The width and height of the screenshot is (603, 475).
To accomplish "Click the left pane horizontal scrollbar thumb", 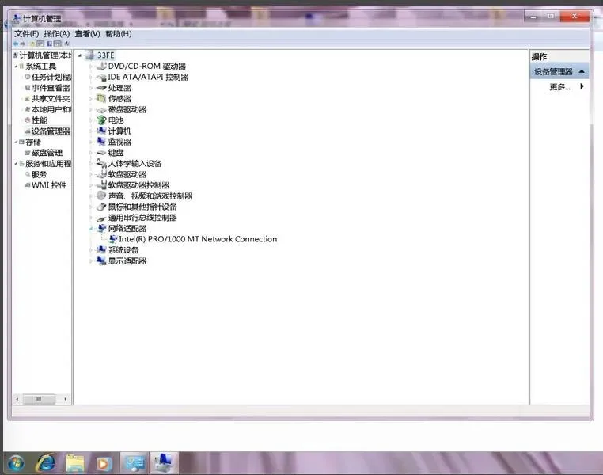I will [39, 399].
